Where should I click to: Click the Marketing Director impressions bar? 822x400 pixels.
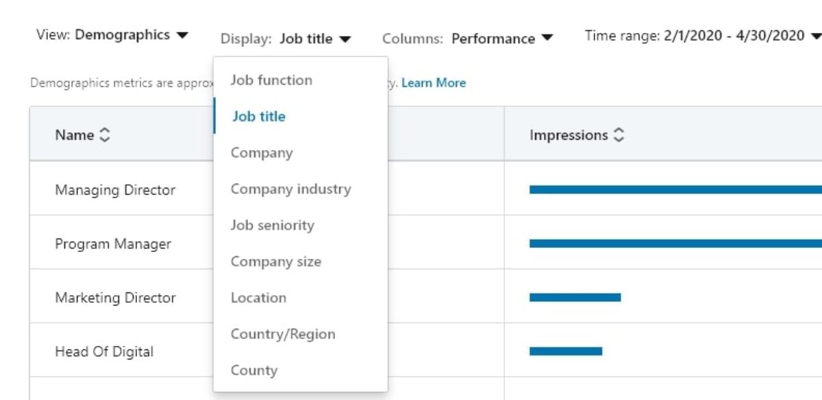tap(575, 297)
